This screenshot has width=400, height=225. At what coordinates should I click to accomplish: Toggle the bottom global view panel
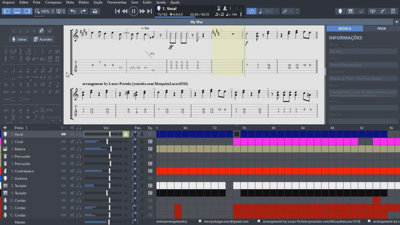(x=17, y=11)
